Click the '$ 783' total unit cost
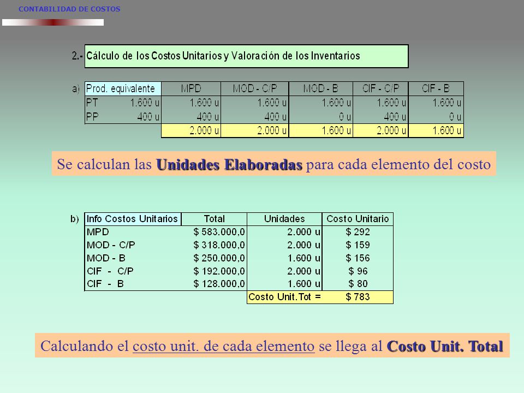 [x=358, y=297]
